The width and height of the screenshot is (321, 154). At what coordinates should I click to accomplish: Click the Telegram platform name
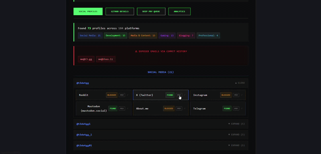tap(199, 109)
